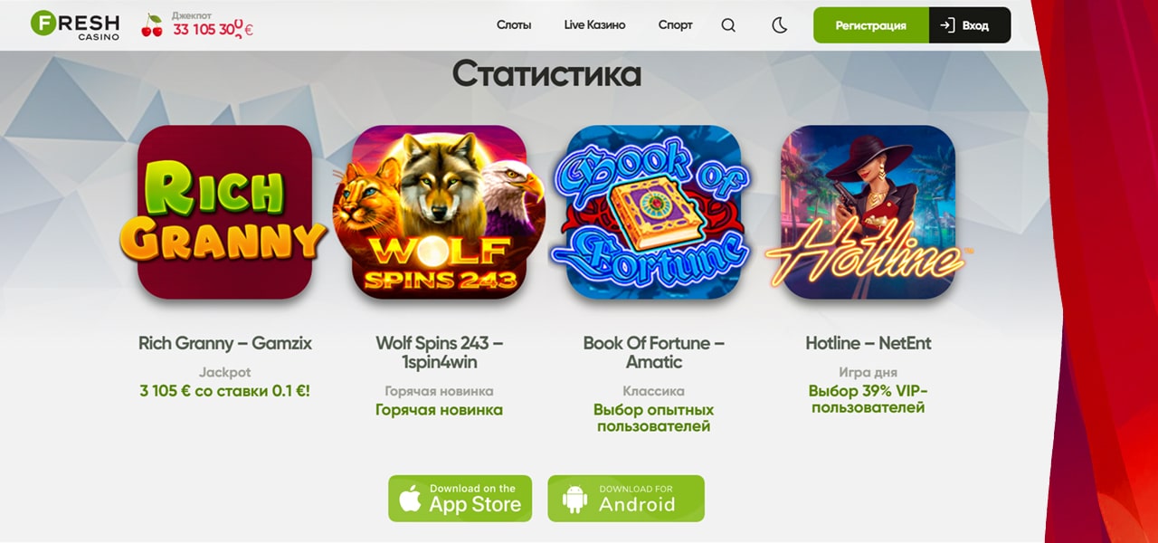Click the Hotline – NetEnt title
The height and width of the screenshot is (543, 1158).
[x=868, y=343]
